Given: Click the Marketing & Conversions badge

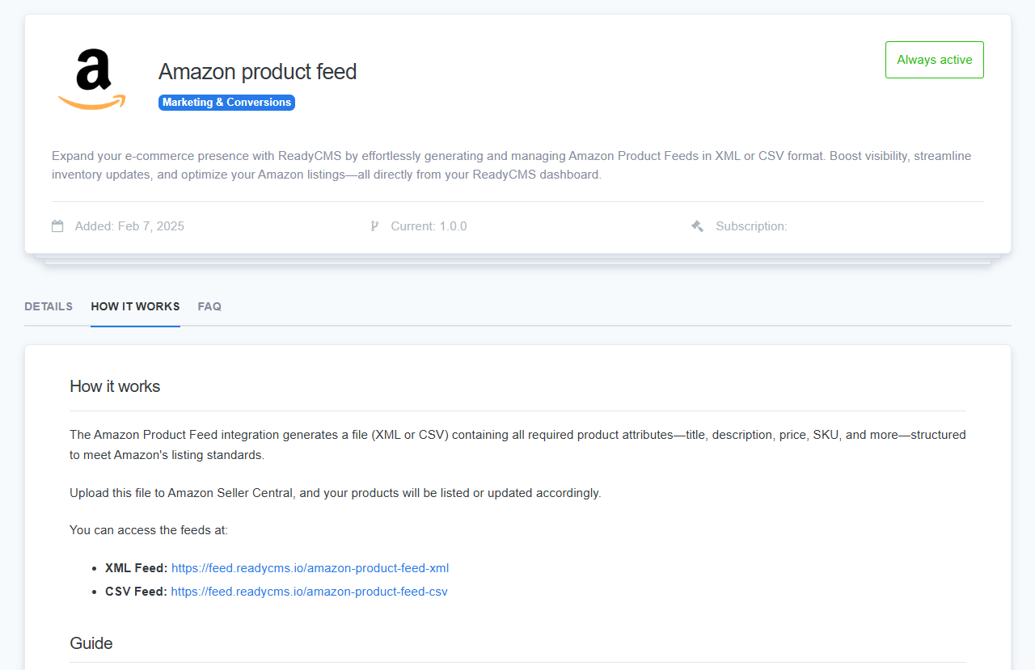Looking at the screenshot, I should point(226,103).
